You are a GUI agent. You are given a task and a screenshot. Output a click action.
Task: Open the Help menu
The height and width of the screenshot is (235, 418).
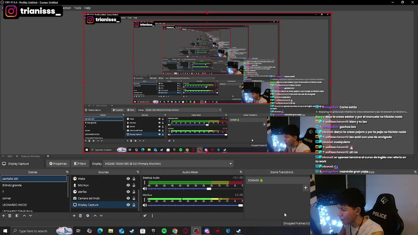[88, 8]
